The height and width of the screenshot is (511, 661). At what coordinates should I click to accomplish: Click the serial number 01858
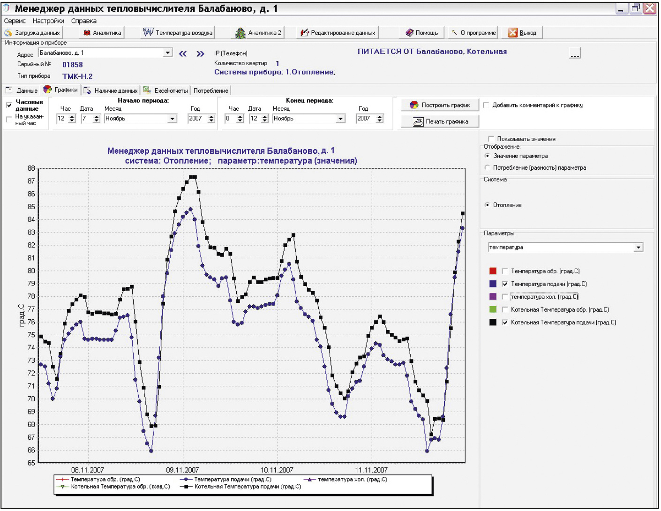(x=73, y=65)
